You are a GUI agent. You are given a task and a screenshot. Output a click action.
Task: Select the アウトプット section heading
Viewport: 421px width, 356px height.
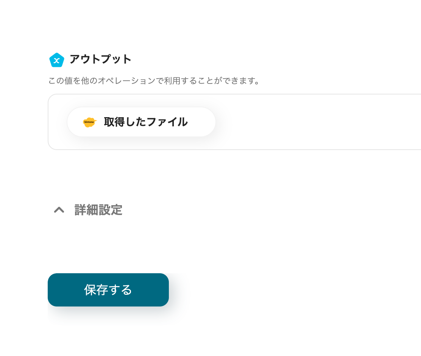point(100,59)
